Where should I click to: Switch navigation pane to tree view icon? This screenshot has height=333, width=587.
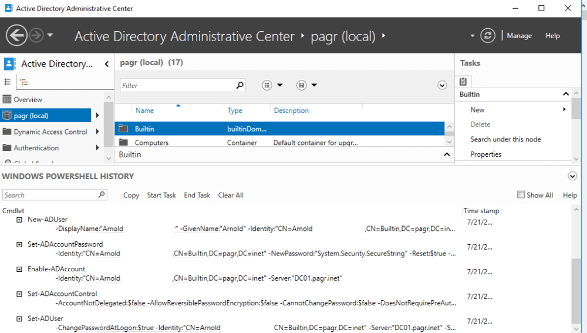pyautogui.click(x=23, y=82)
